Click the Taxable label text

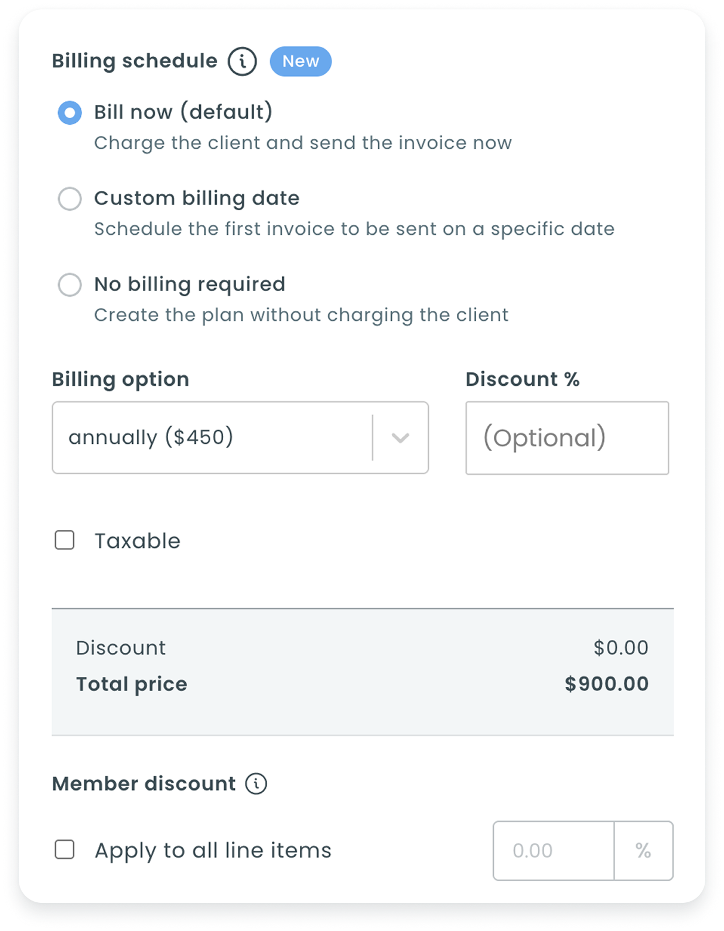(138, 541)
